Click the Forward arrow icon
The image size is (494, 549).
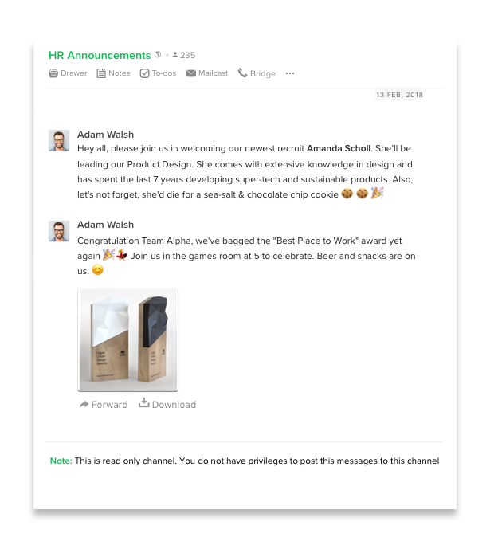[x=84, y=405]
